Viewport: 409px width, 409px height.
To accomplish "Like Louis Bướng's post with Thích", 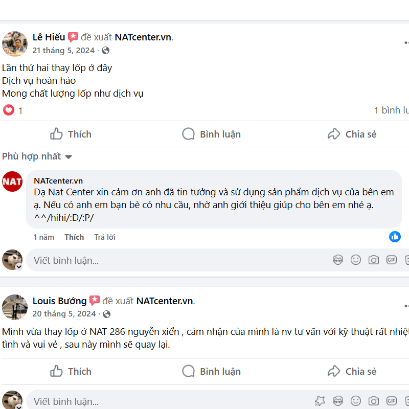I will coord(71,371).
